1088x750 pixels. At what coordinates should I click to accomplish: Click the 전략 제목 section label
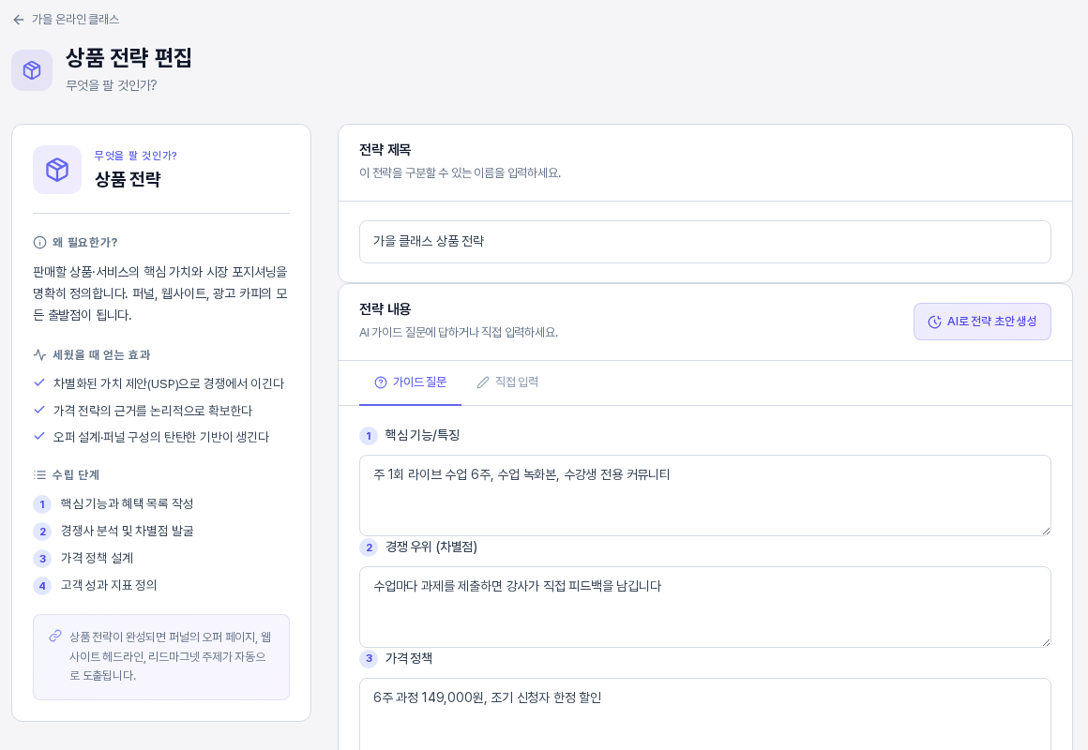385,150
